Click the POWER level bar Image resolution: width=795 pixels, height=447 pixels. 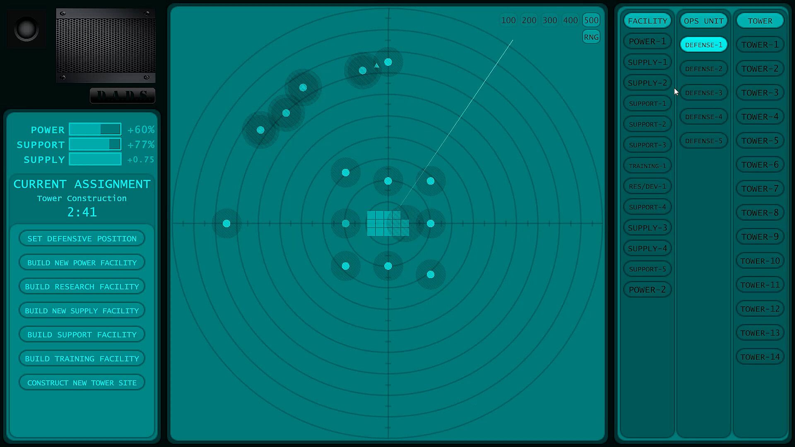point(95,130)
